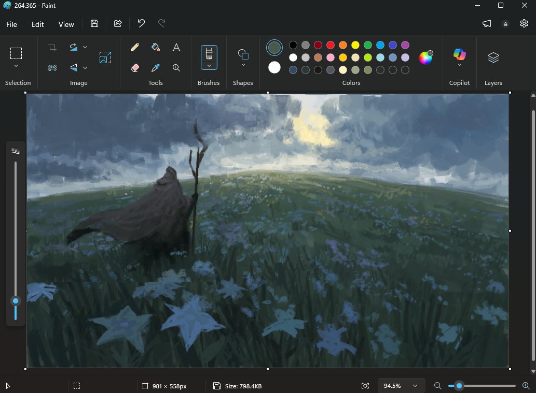The height and width of the screenshot is (393, 536).
Task: Expand the Copilot dropdown chevron
Action: pos(459,65)
